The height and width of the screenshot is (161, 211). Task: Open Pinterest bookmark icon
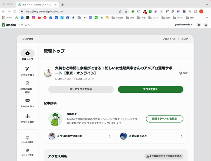45,18
